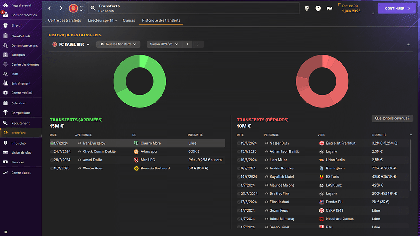Click CONTINUER button
420x236 pixels.
[x=397, y=8]
